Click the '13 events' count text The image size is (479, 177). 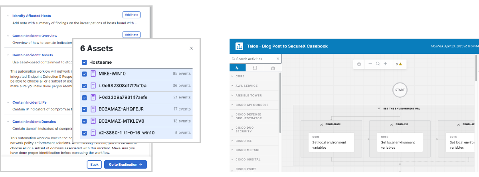pos(182,121)
